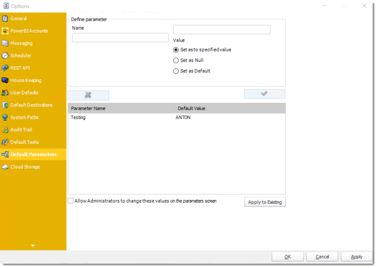Image resolution: width=377 pixels, height=268 pixels.
Task: Click the gray X delete parameter button
Action: (88, 95)
